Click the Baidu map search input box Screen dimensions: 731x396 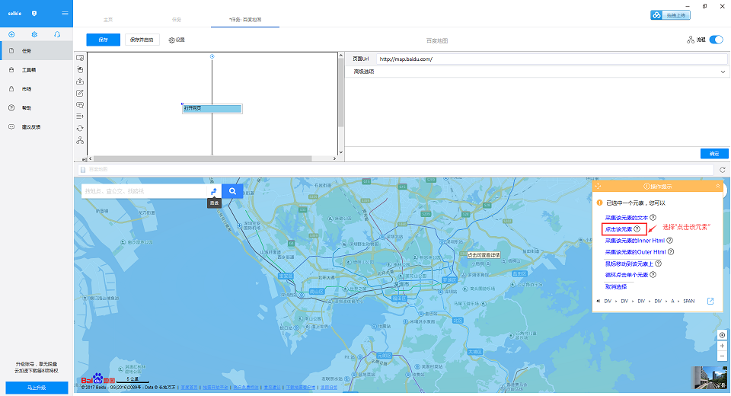[144, 191]
